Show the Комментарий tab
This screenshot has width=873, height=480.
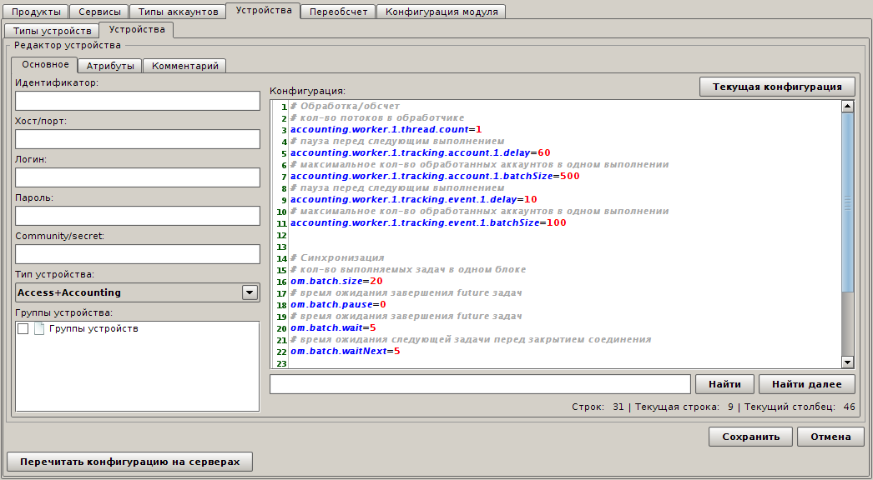pyautogui.click(x=184, y=66)
